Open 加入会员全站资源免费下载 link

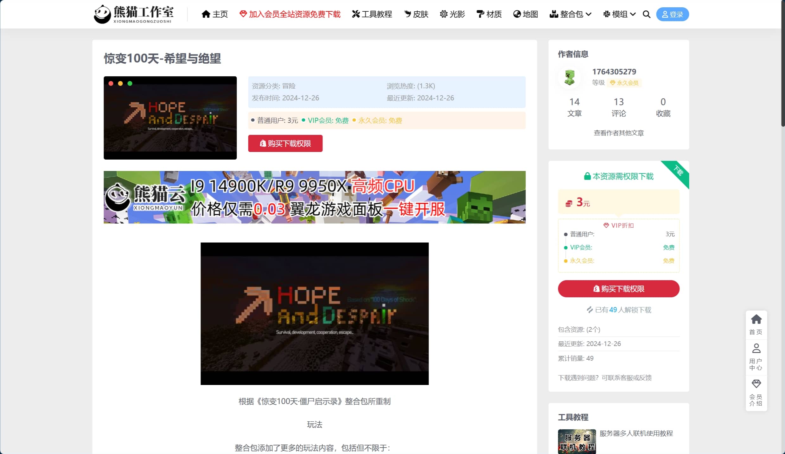(290, 14)
